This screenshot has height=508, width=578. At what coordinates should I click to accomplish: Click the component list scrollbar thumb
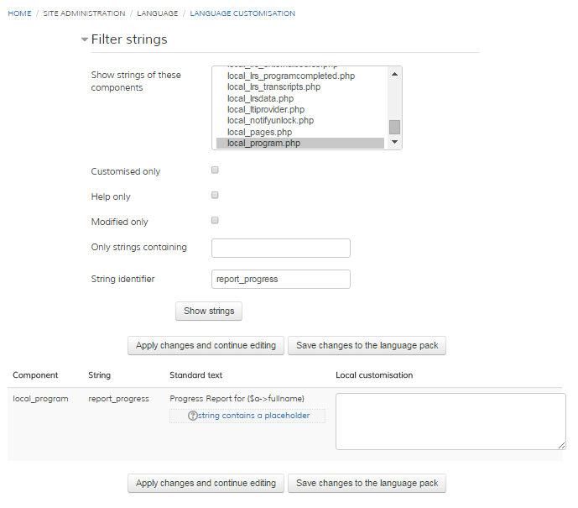click(x=394, y=127)
